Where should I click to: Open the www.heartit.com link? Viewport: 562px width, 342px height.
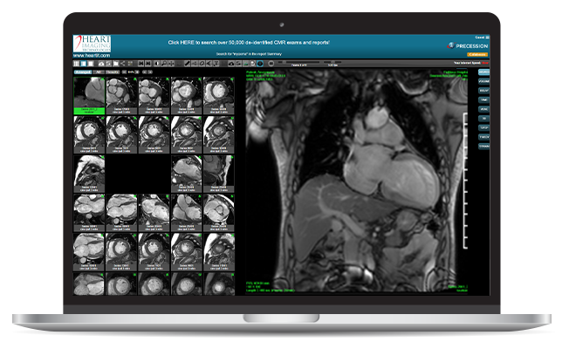pyautogui.click(x=92, y=56)
